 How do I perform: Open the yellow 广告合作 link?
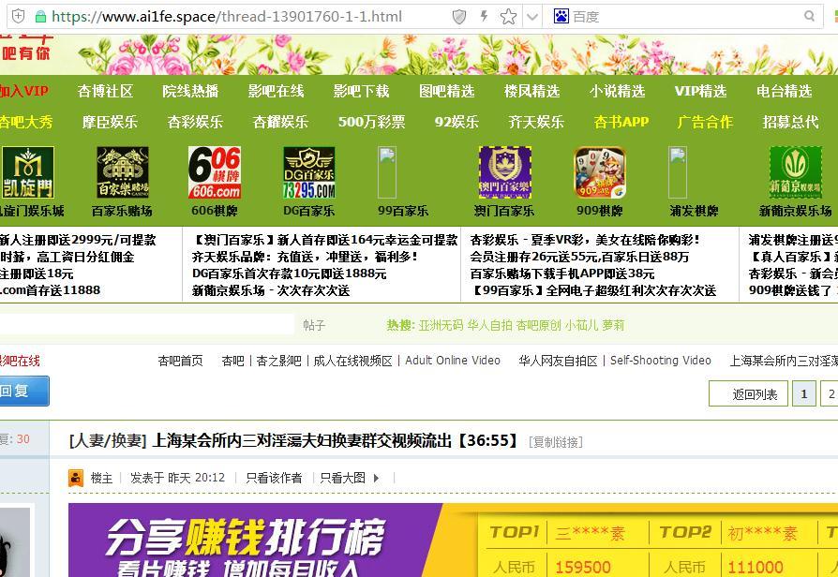(x=705, y=122)
